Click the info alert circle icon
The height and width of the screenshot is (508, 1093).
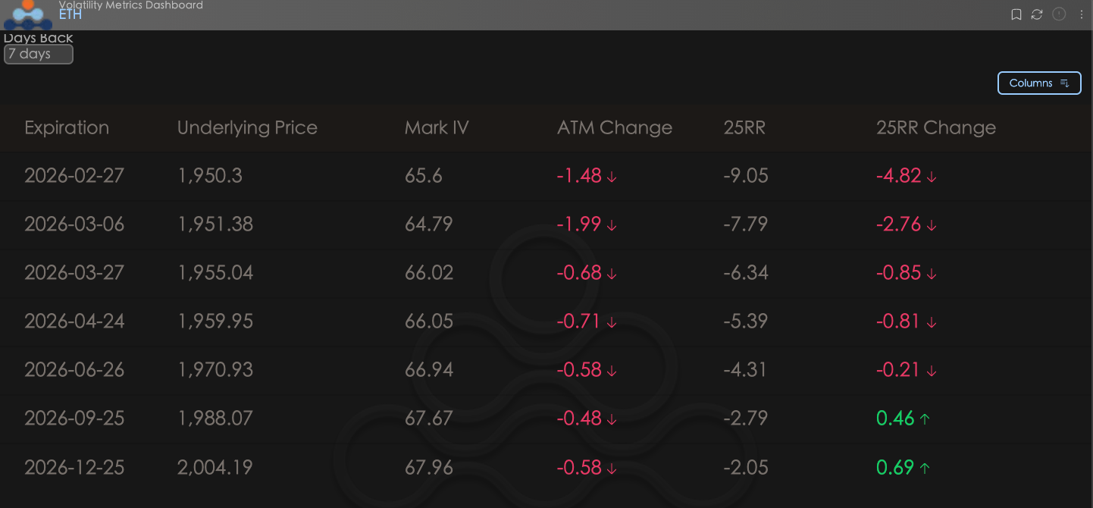pos(1059,14)
